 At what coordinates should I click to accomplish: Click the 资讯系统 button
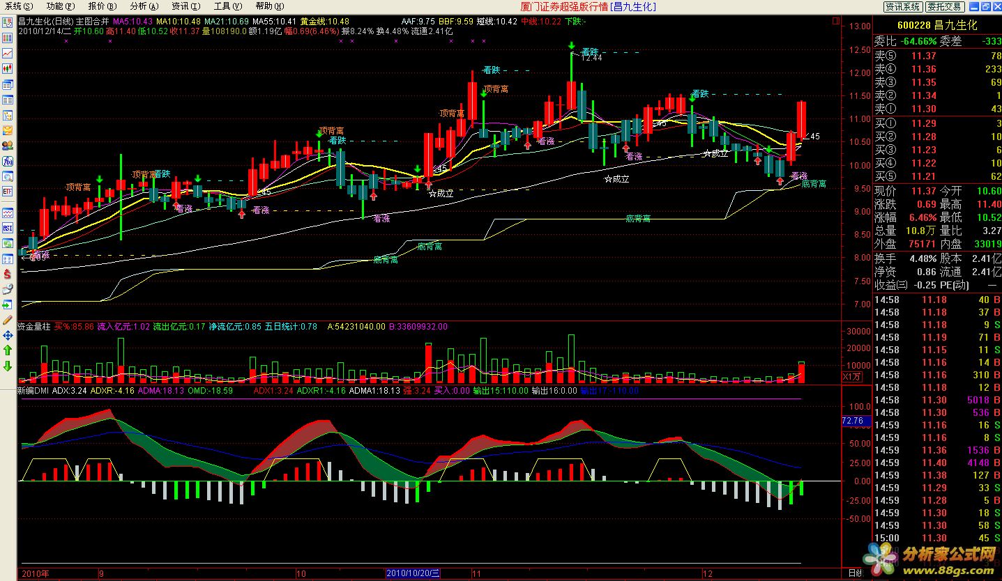point(902,6)
